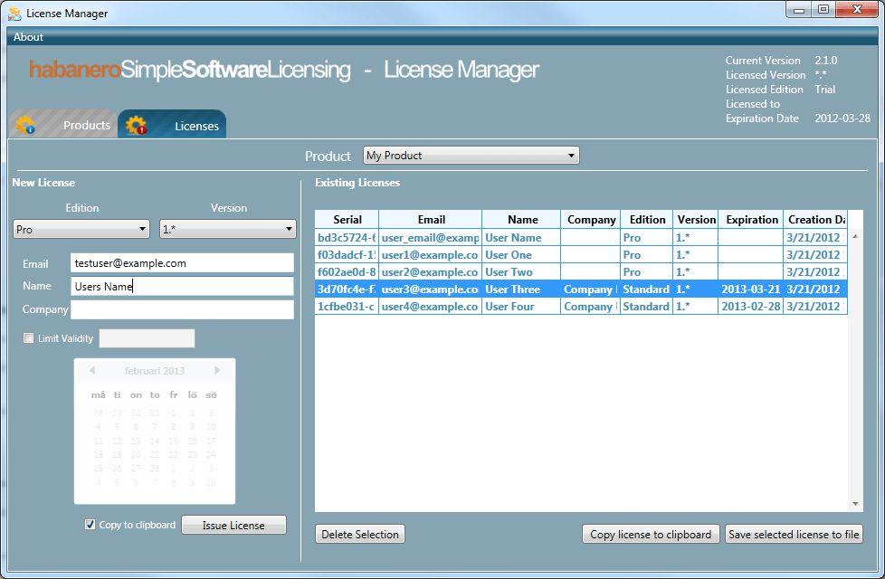This screenshot has height=579, width=885.
Task: Sort by the Creation Date column header
Action: 816,220
